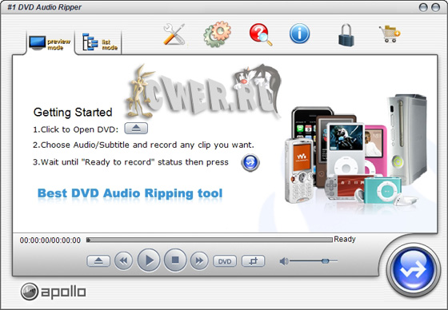Close the DVD Audio Ripper window
Viewport: 448px width, 310px height.
pos(436,7)
